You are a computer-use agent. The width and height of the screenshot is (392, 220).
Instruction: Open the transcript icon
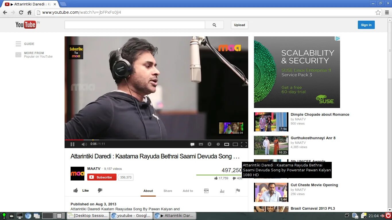[206, 191]
